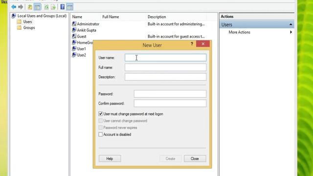Viewport: 313px width, 176px height.
Task: Click the blue Back arrow in the toolbar
Action: click(x=14, y=7)
